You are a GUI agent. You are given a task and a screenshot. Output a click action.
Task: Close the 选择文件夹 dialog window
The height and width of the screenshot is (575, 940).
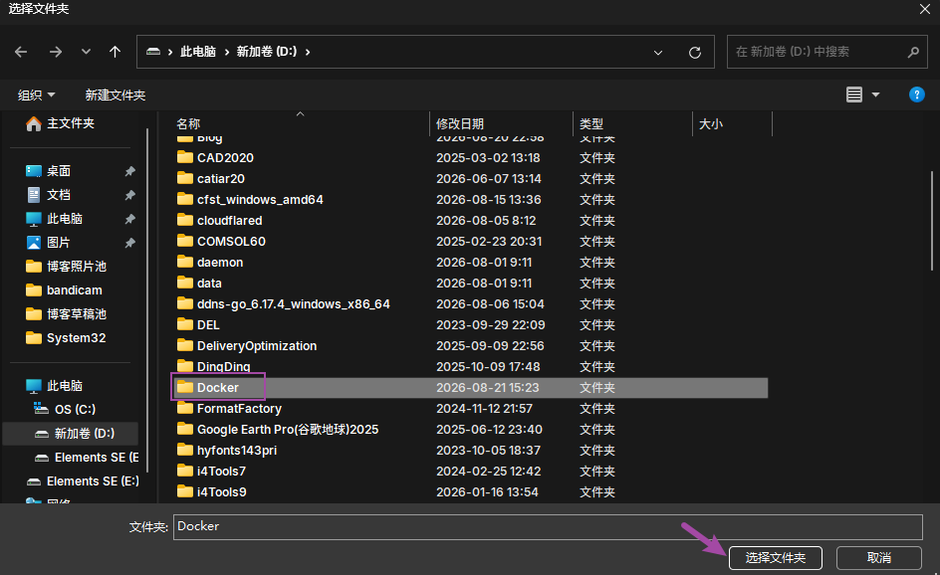(925, 9)
